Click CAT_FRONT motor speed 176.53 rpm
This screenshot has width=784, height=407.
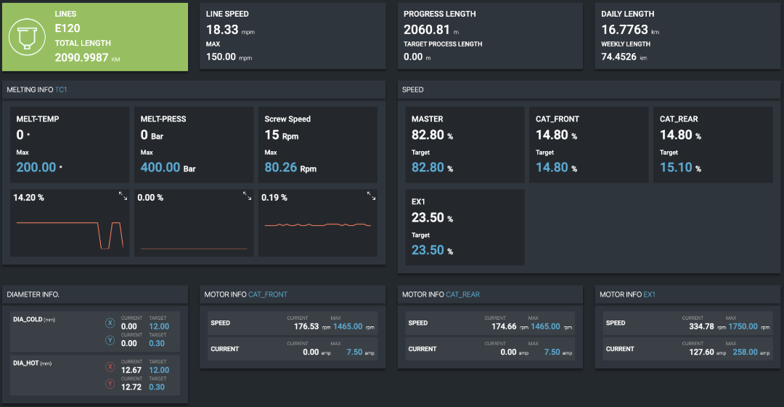click(x=312, y=326)
